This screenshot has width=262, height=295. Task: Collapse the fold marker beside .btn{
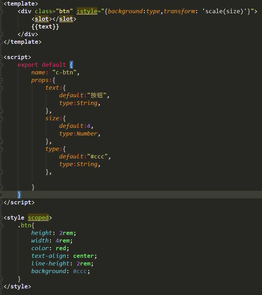[x=1, y=226]
